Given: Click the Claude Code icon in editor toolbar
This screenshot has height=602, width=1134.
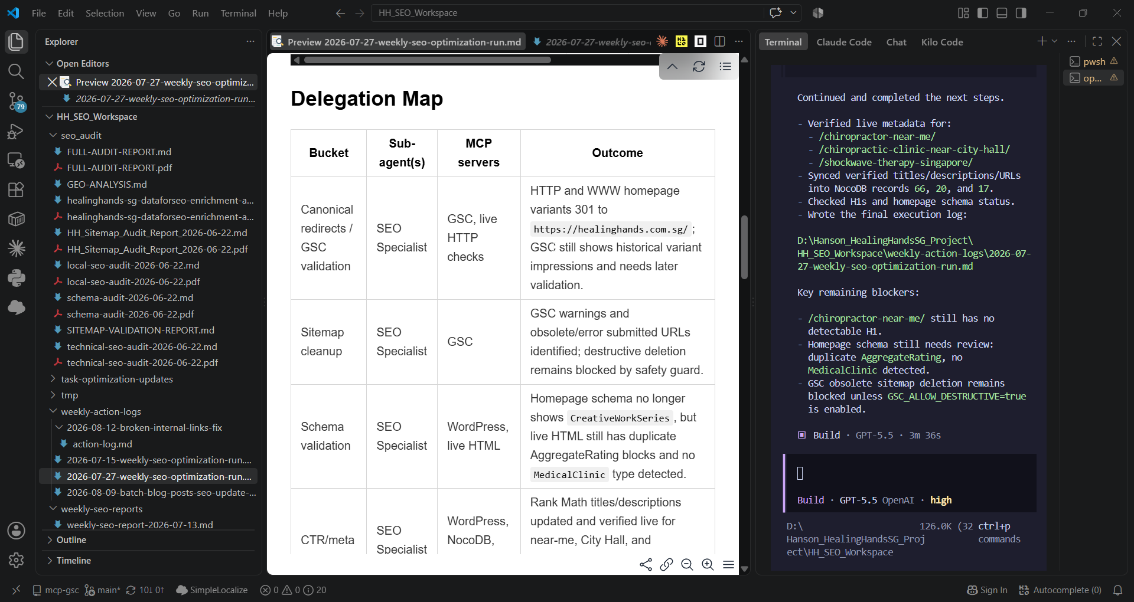Looking at the screenshot, I should click(662, 41).
